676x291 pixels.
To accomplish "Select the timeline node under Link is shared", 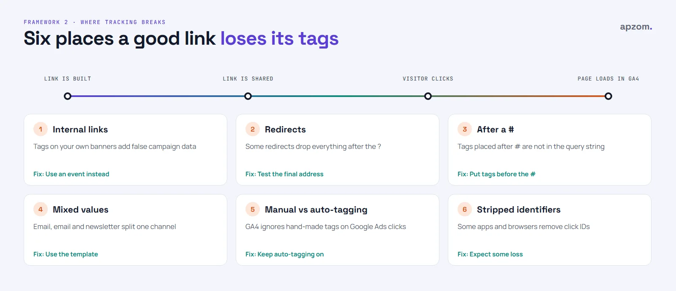I will [248, 96].
